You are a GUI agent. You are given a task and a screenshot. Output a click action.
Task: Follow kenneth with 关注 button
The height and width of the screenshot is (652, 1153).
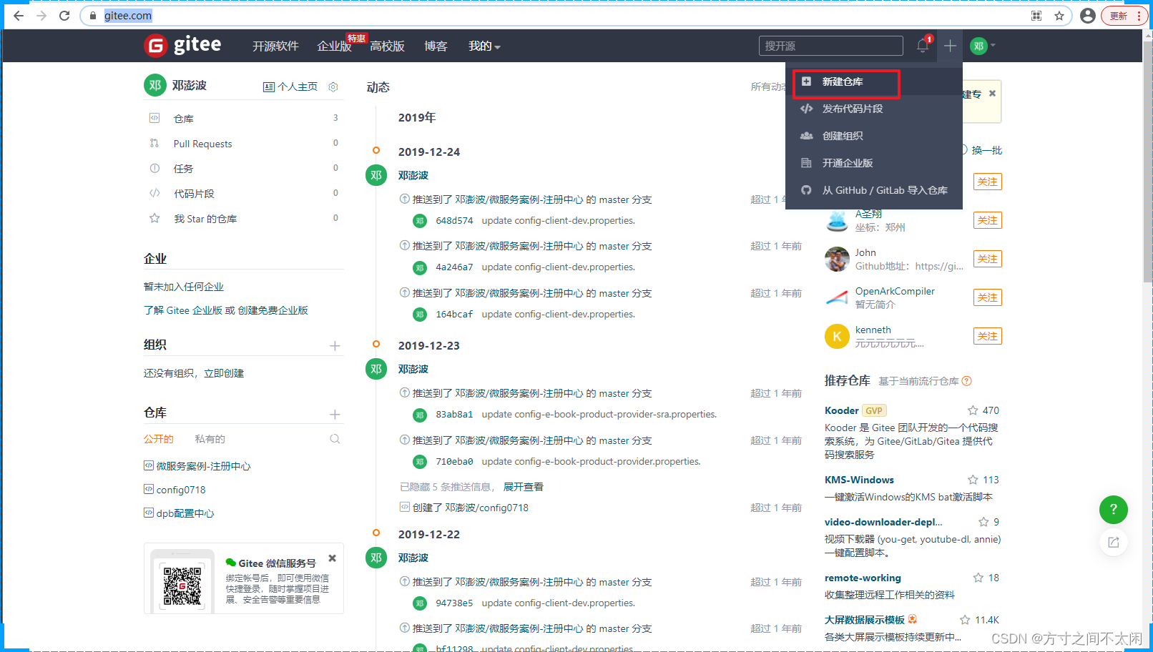pos(988,336)
